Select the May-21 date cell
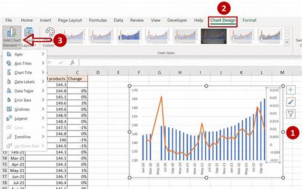 17,171
